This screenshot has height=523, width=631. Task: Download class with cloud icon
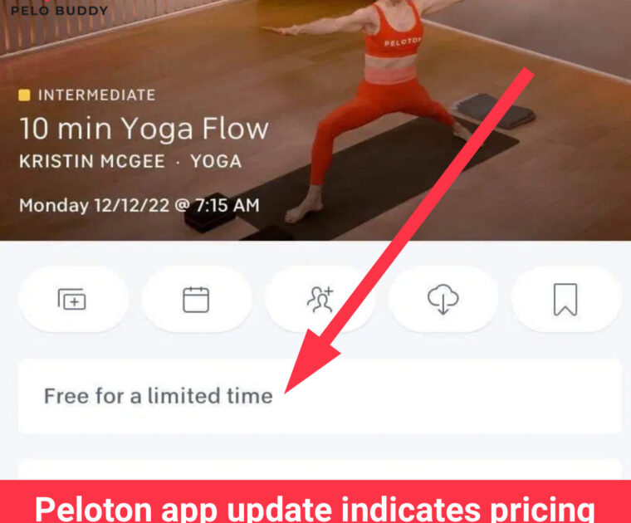coord(443,300)
